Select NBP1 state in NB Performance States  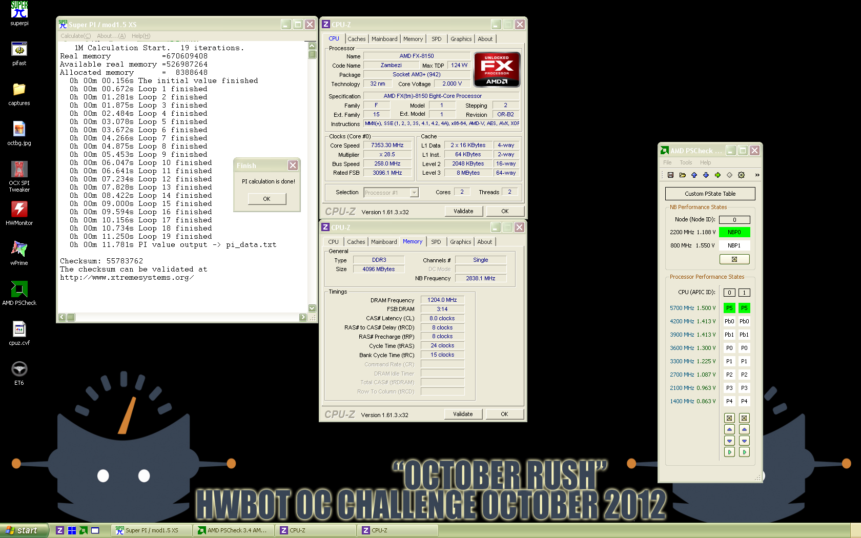(x=734, y=245)
